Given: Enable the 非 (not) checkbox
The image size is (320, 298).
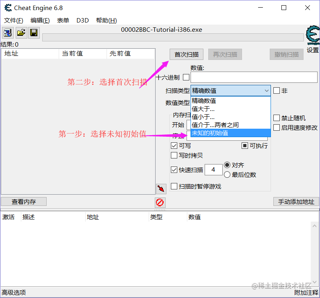Looking at the screenshot, I should 277,90.
